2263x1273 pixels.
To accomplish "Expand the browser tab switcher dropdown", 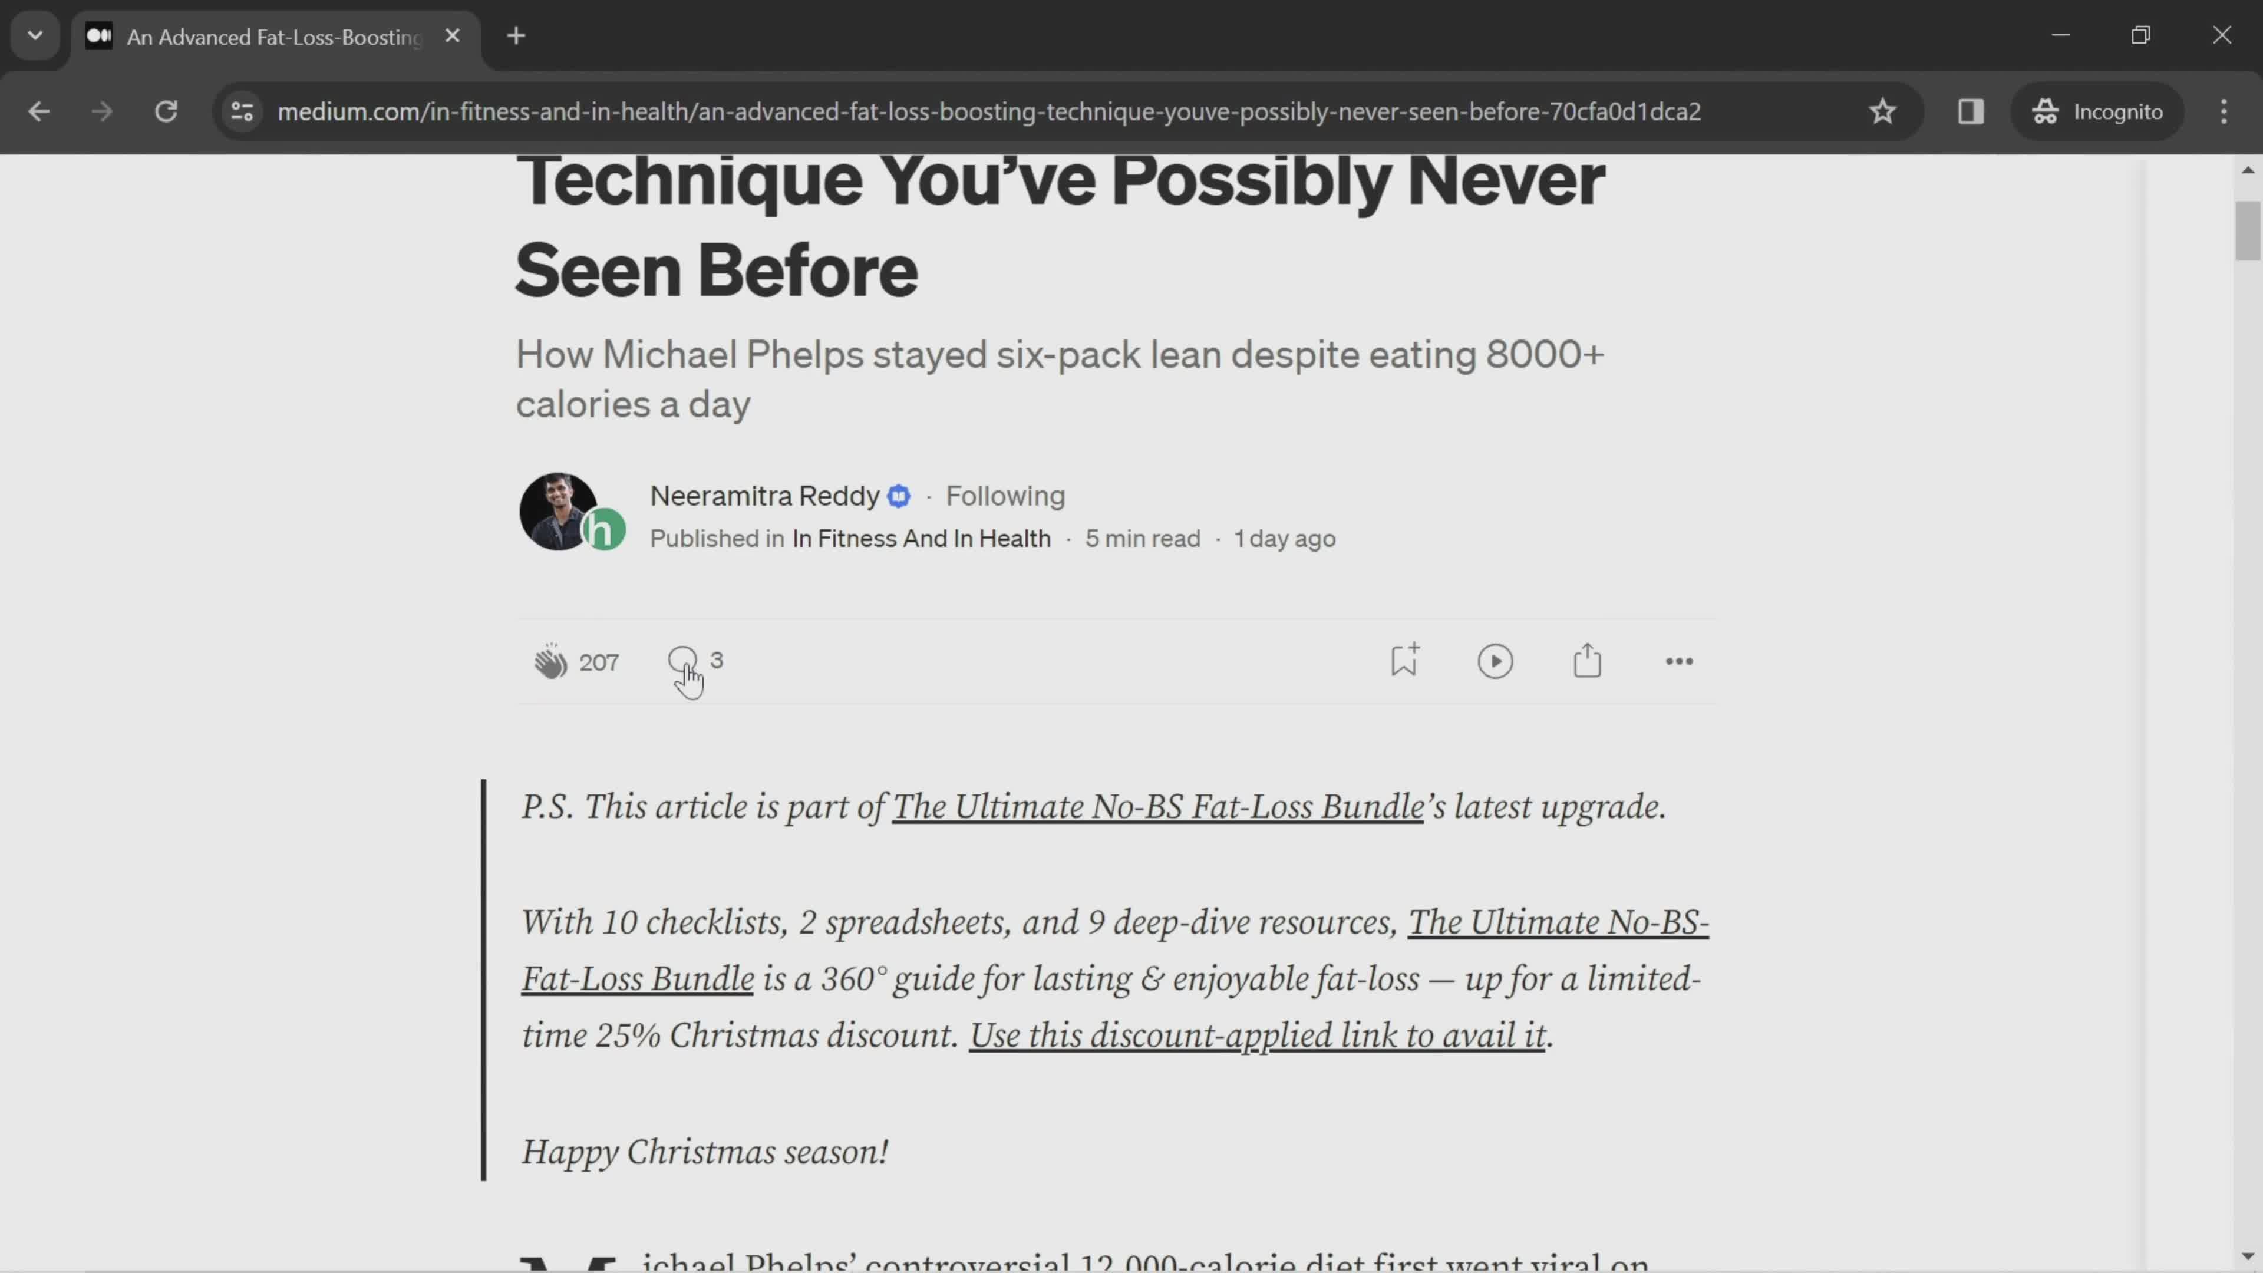I will pyautogui.click(x=34, y=34).
